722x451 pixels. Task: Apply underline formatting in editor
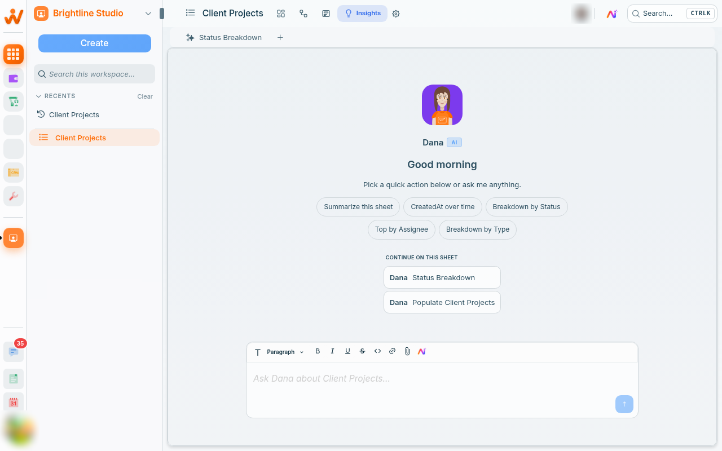pyautogui.click(x=347, y=351)
